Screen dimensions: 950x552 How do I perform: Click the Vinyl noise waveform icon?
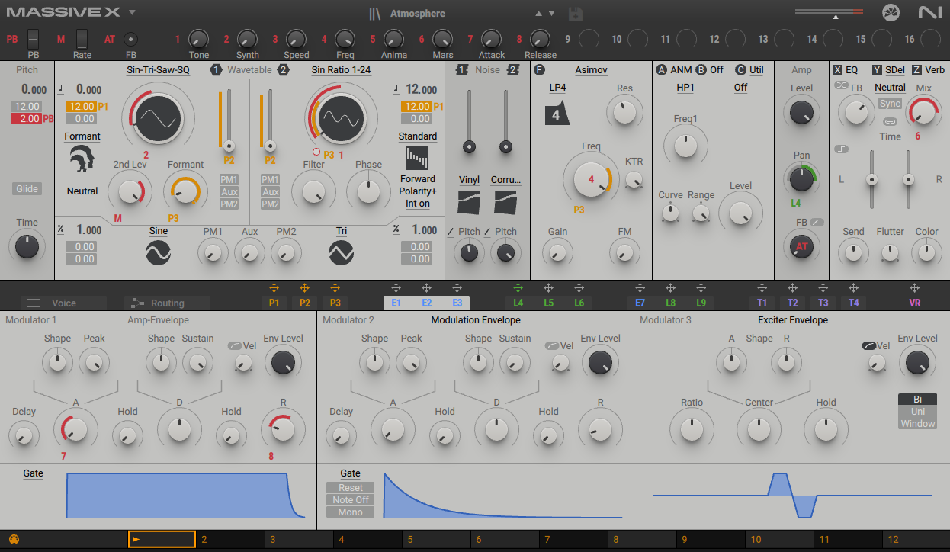point(469,202)
